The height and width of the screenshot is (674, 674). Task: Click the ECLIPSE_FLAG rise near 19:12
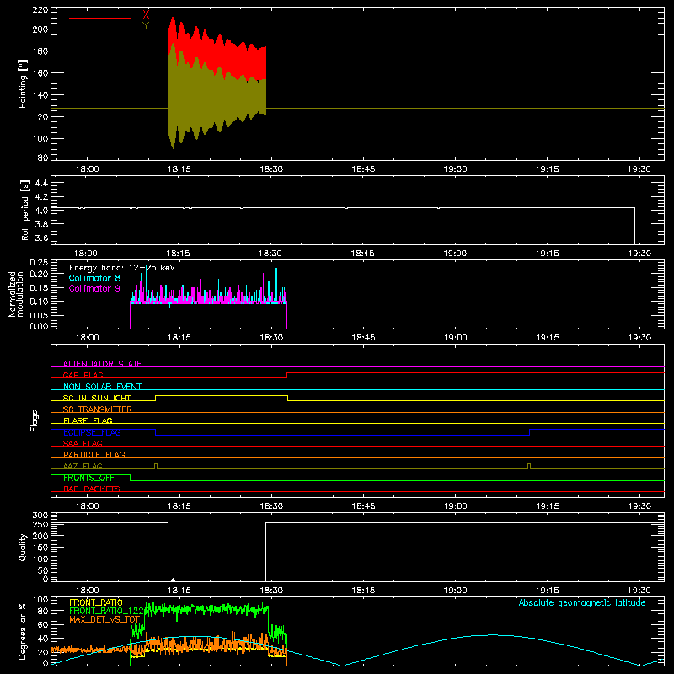[x=530, y=432]
